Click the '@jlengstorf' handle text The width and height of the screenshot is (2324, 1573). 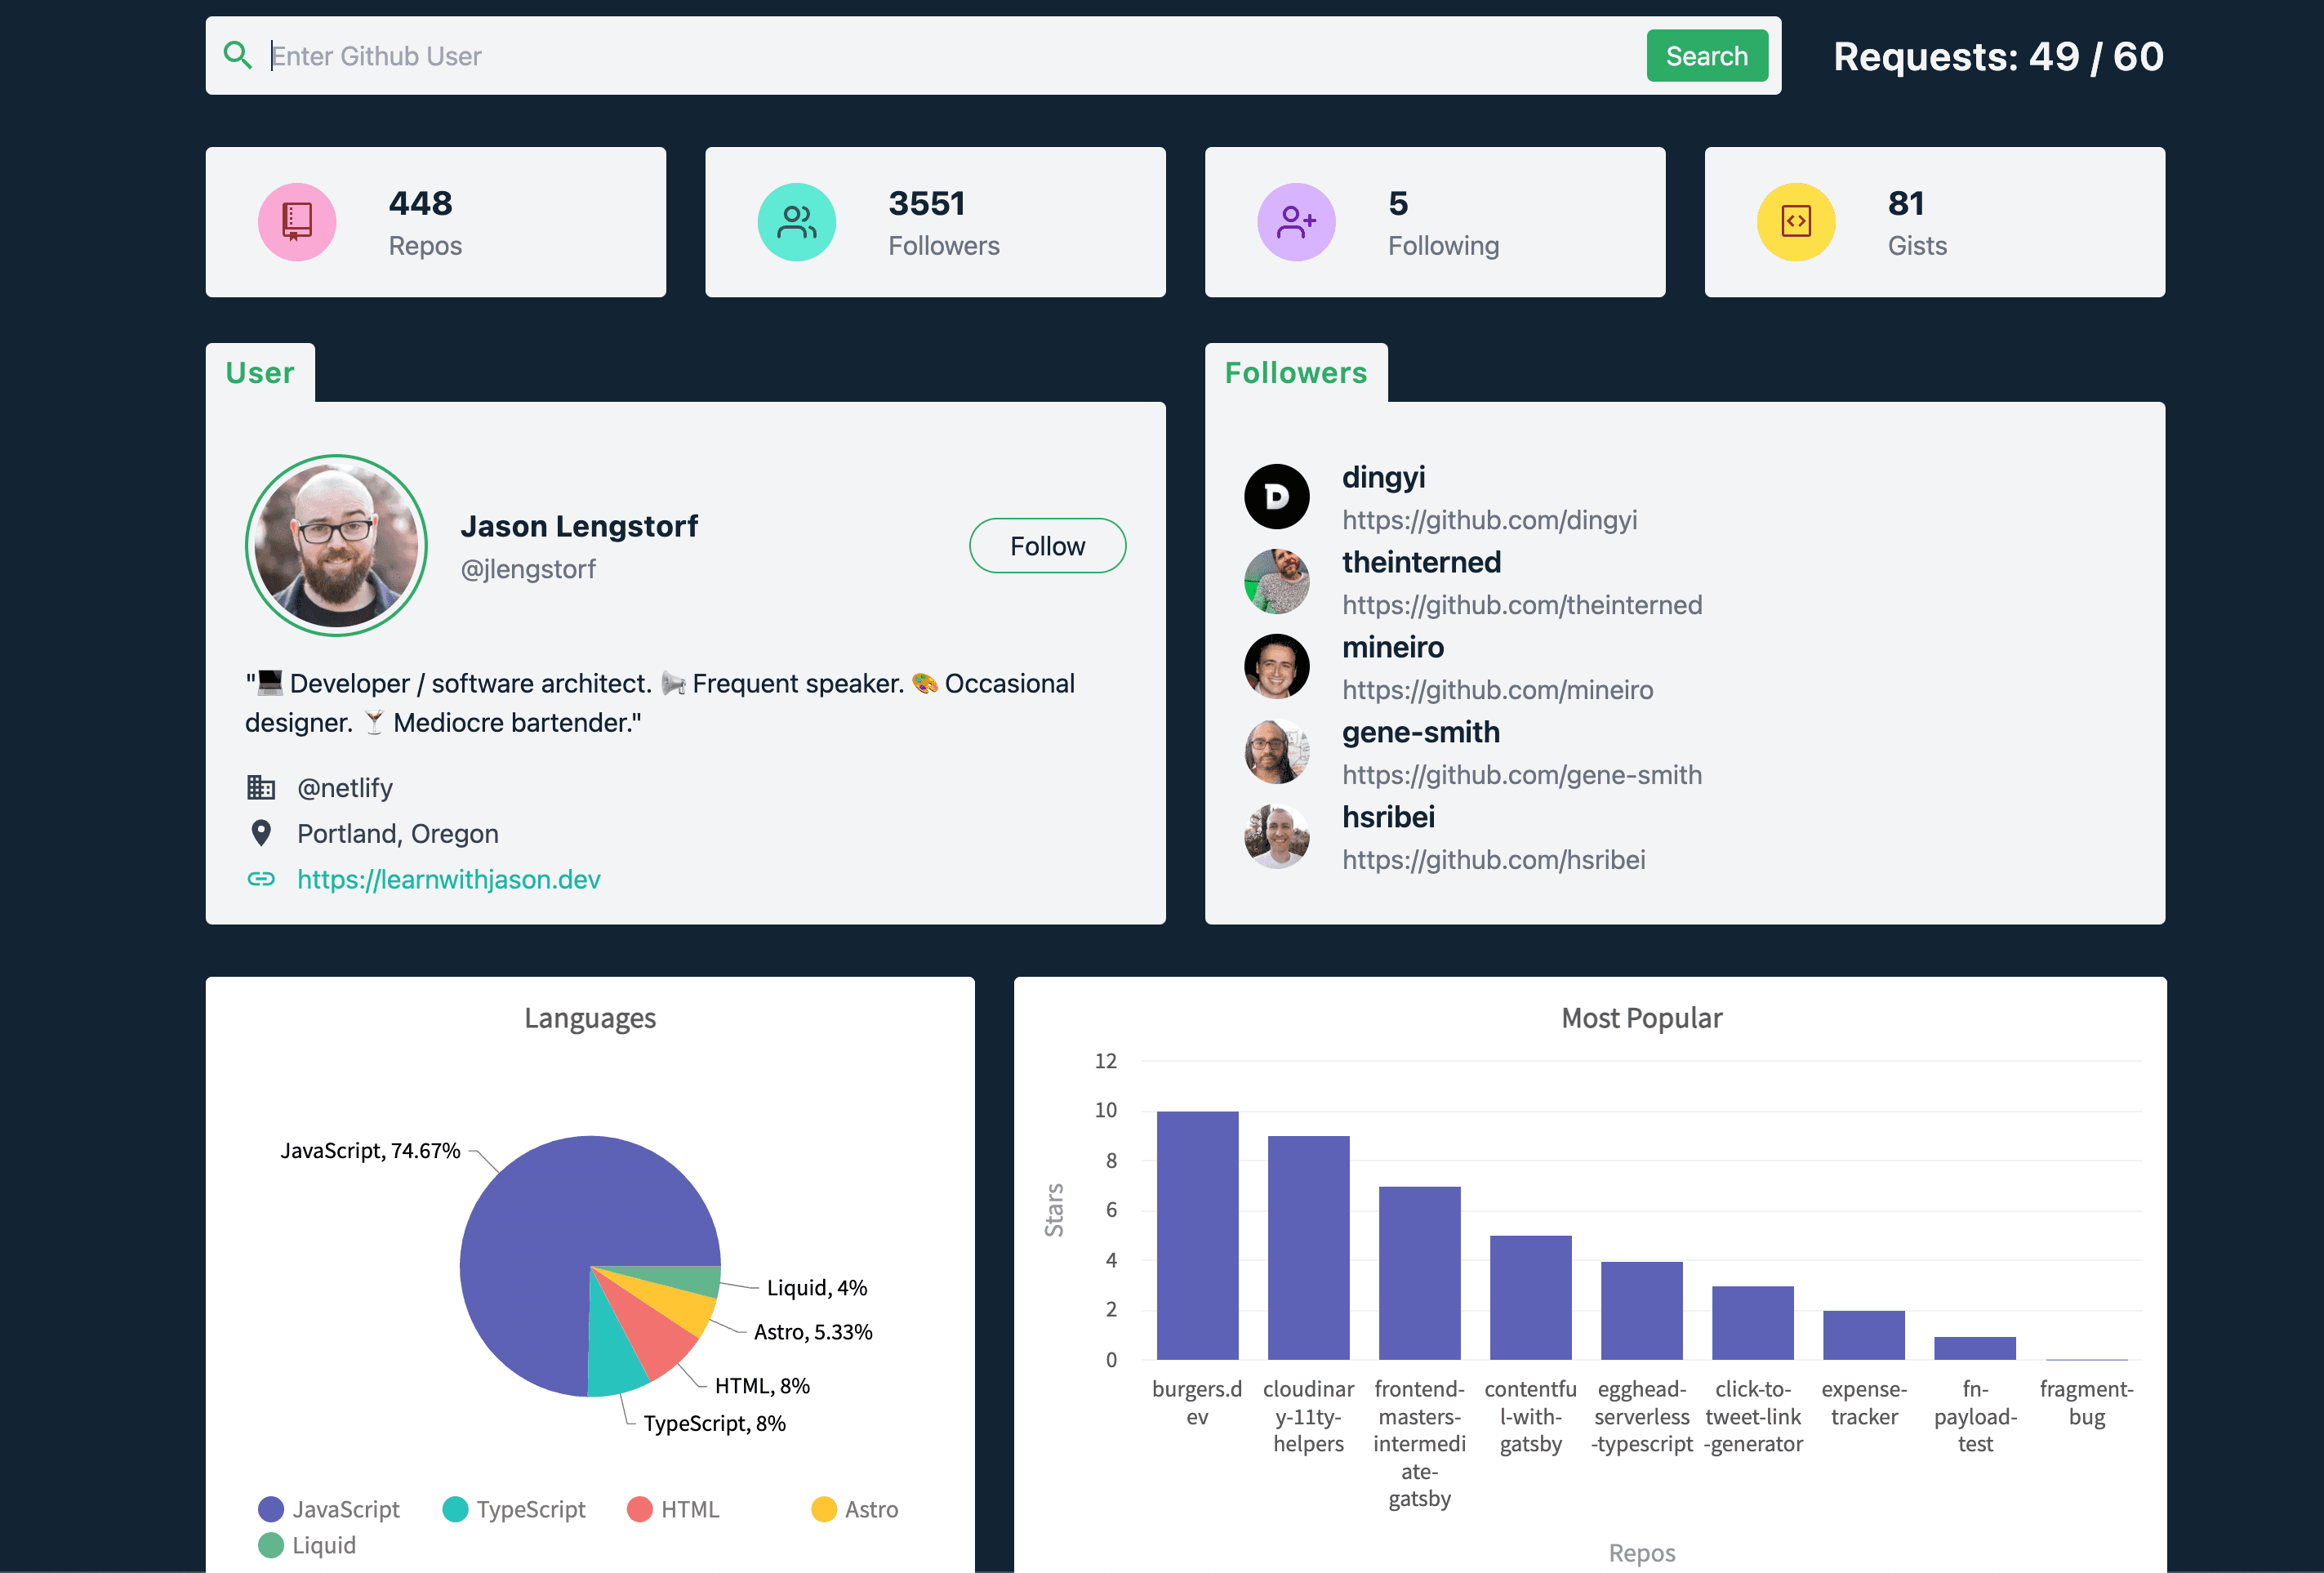click(528, 569)
